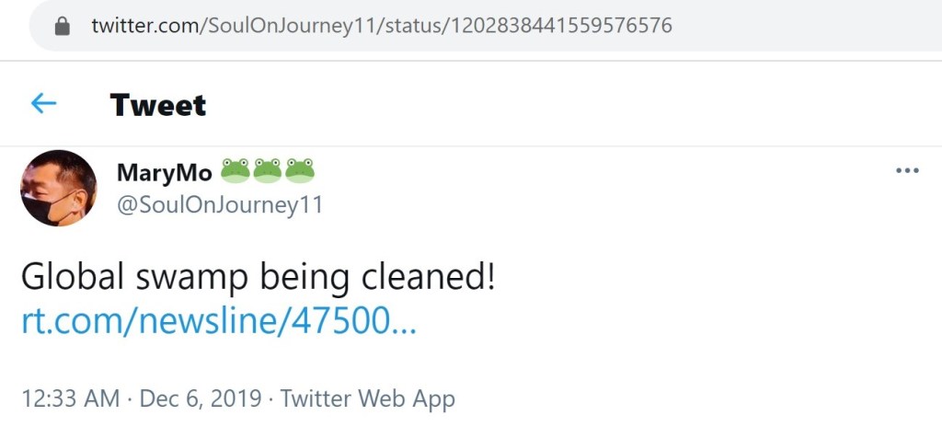Focus the browser address bar
Image resolution: width=942 pixels, height=427 pixels.
782,25
